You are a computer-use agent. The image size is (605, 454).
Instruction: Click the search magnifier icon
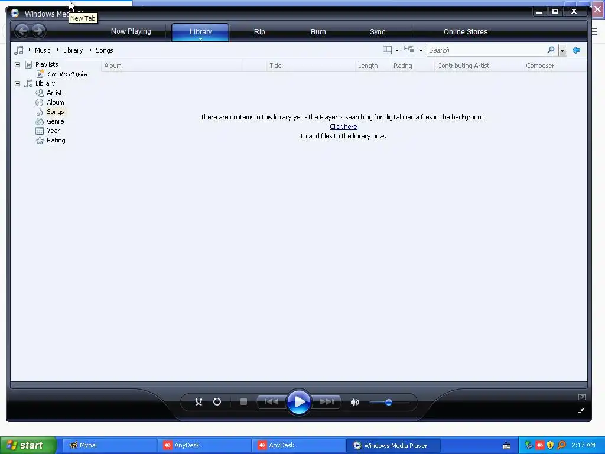pyautogui.click(x=551, y=50)
